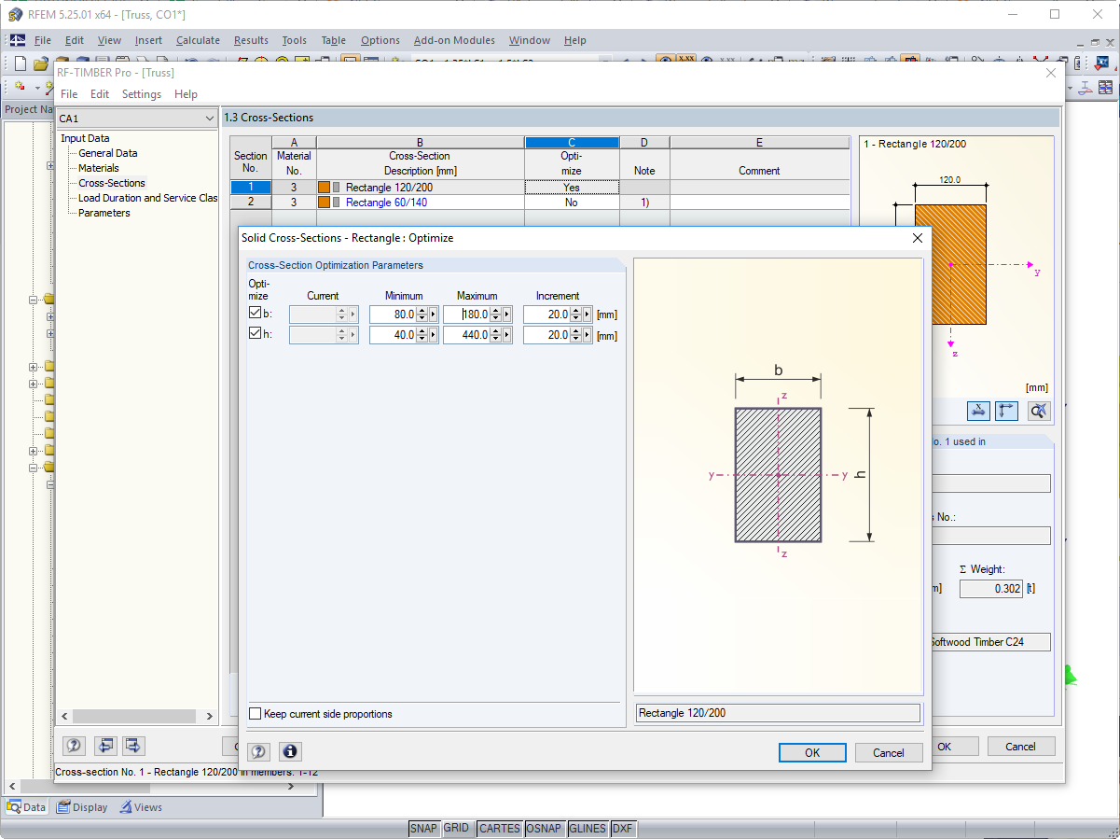Expand the dropdown beside Minimum b field
The image size is (1120, 839).
431,314
